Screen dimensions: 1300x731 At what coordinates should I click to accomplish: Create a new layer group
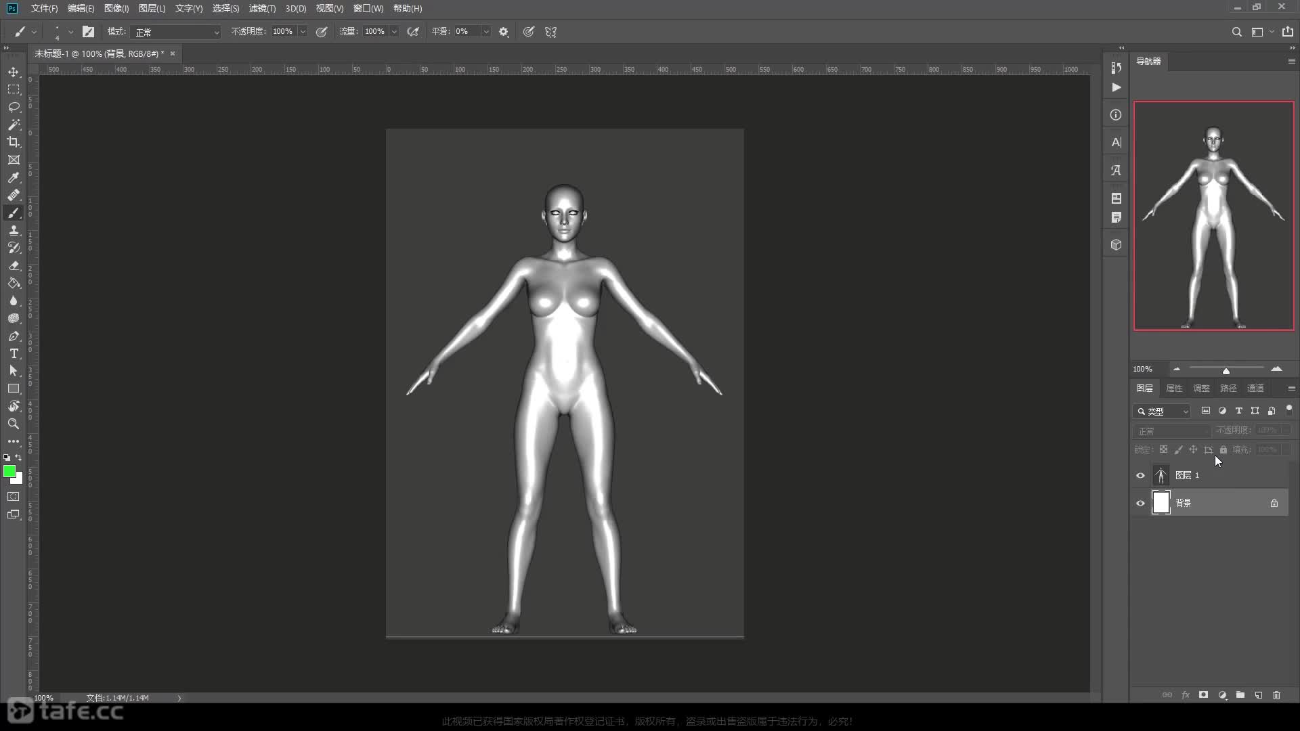click(x=1240, y=695)
